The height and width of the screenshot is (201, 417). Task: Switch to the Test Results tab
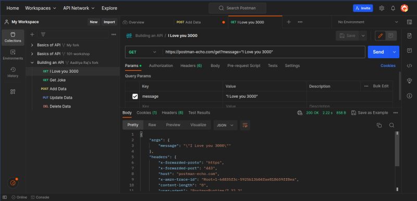click(199, 113)
